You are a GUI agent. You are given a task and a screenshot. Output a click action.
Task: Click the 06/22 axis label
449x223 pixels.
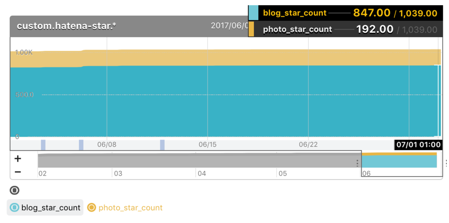coord(308,145)
